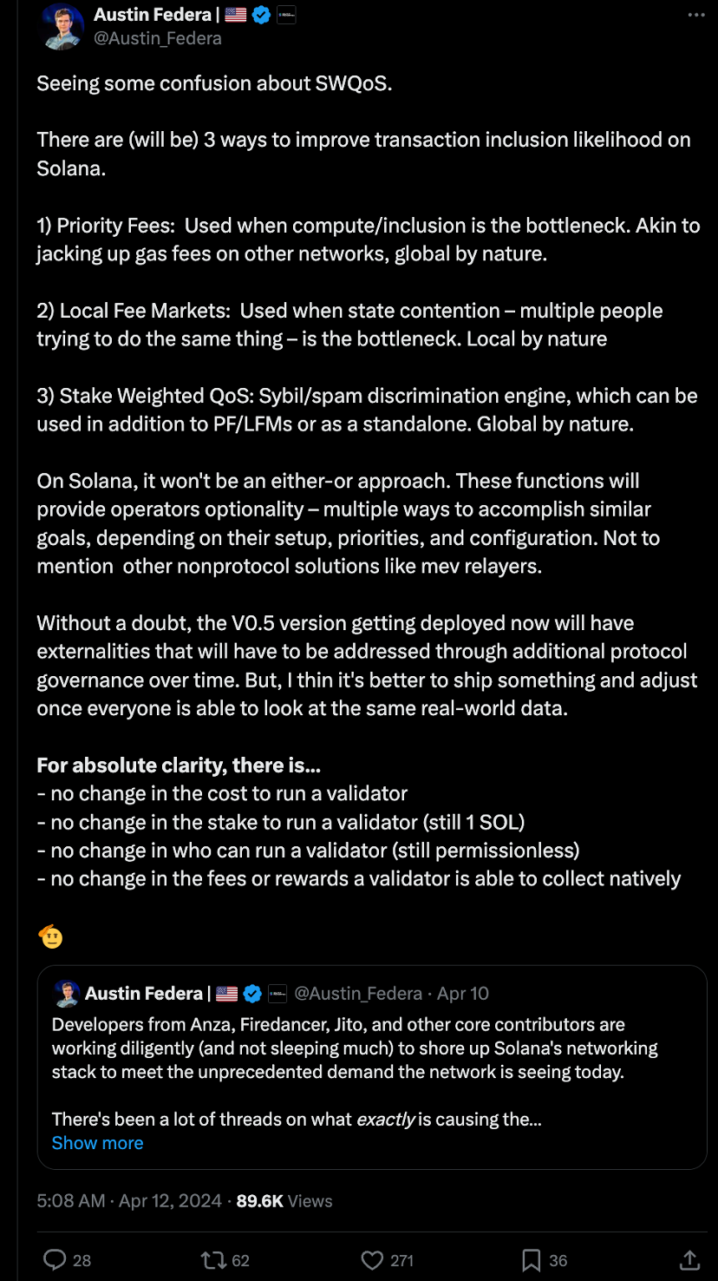Like the tweet with heart icon
Screen dimensions: 718x1281
(372, 1259)
